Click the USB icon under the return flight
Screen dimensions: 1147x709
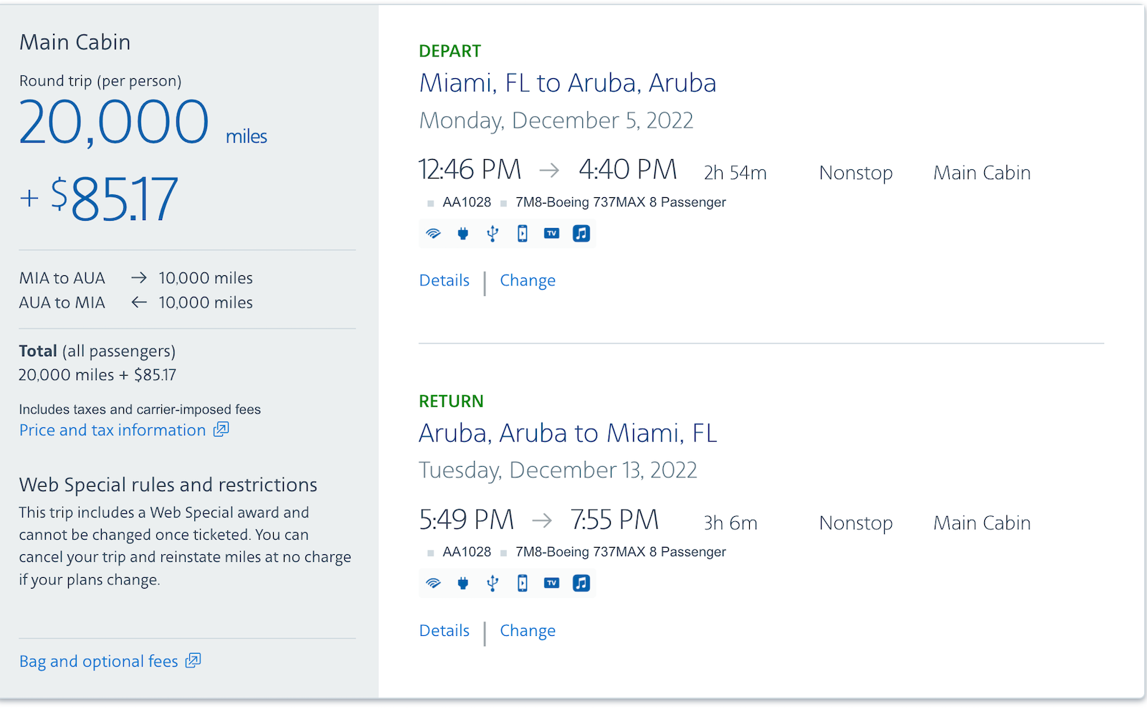(x=492, y=583)
